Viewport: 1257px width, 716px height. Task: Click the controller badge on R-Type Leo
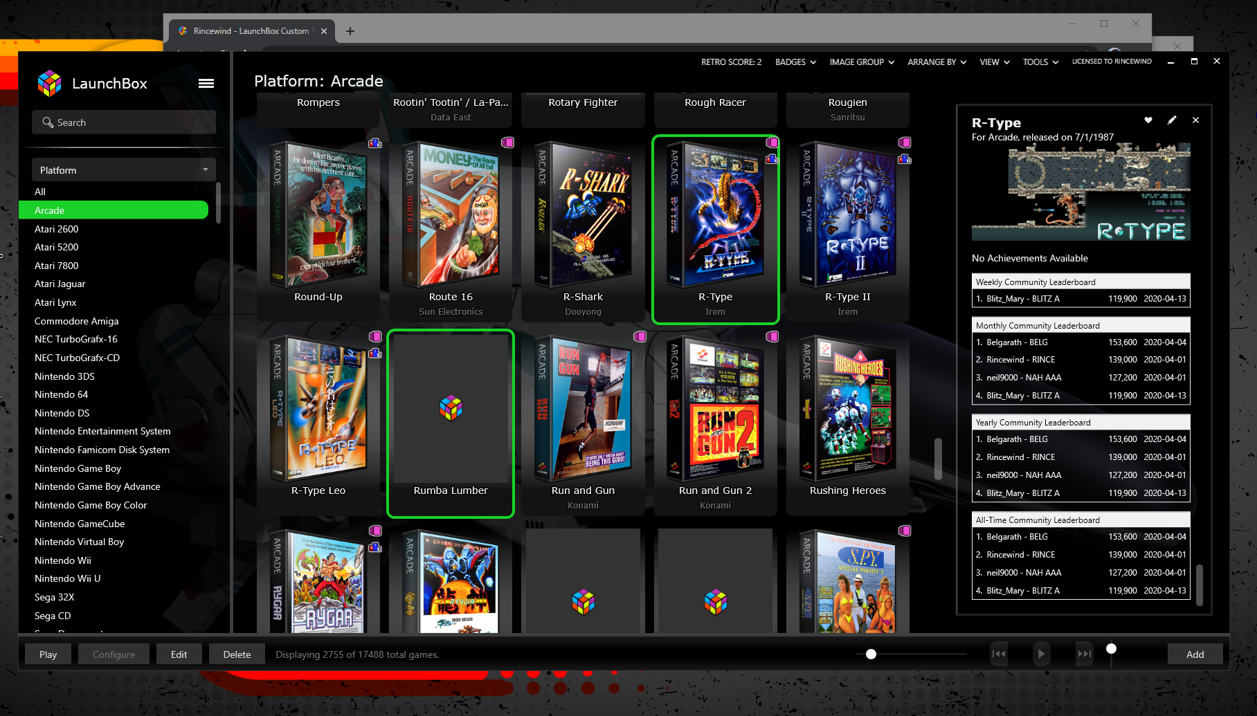coord(375,354)
